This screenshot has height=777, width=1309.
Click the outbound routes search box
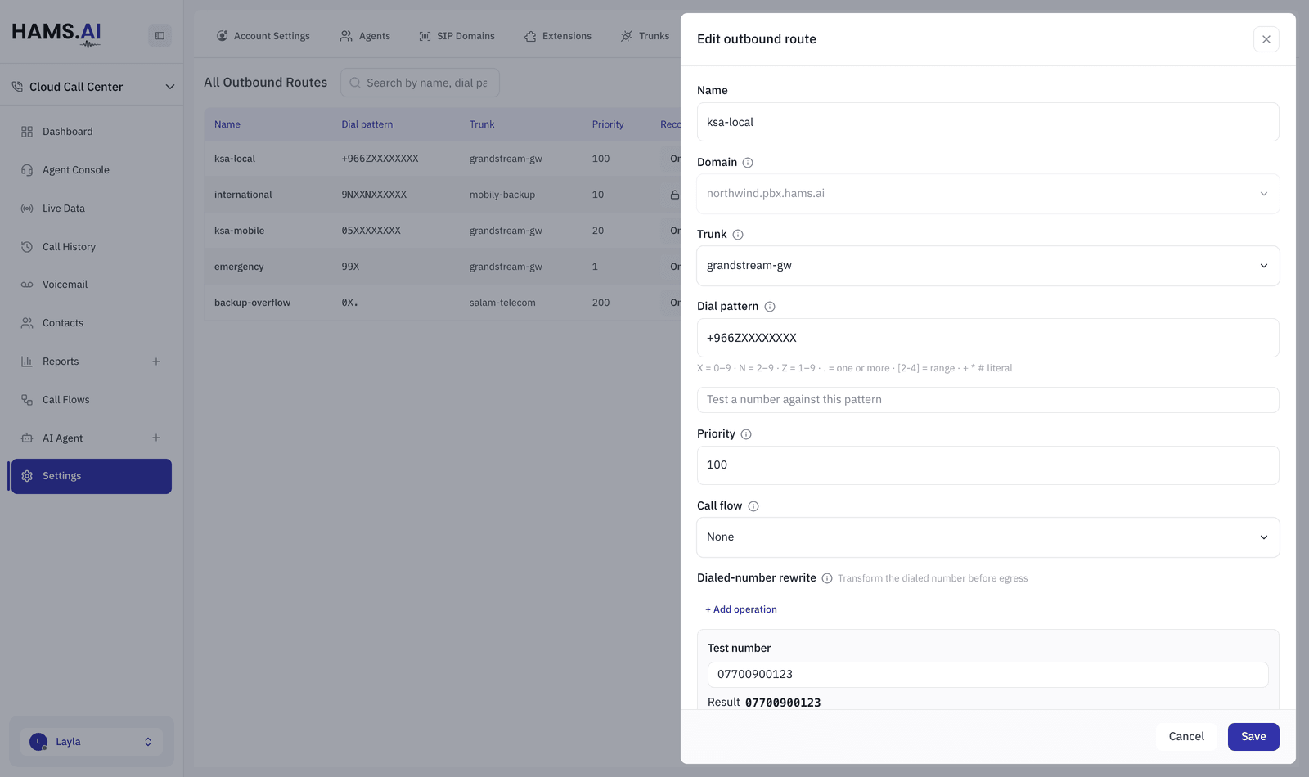pyautogui.click(x=420, y=83)
